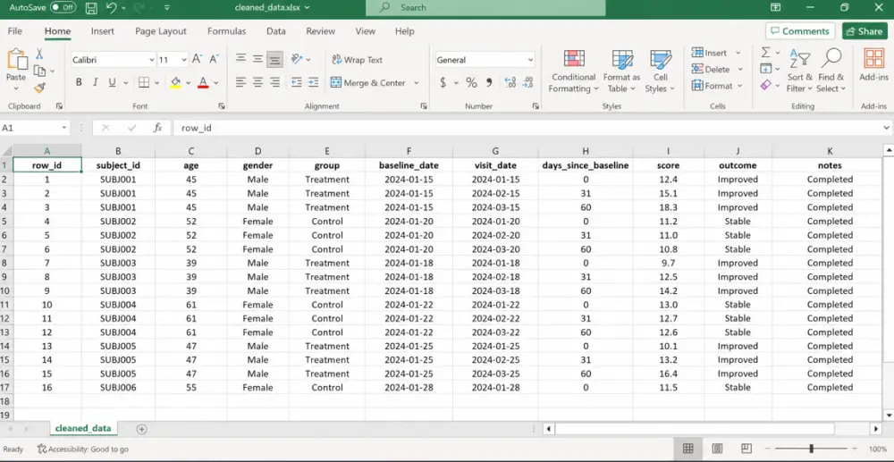Image resolution: width=894 pixels, height=462 pixels.
Task: Toggle Align Left button
Action: click(240, 82)
